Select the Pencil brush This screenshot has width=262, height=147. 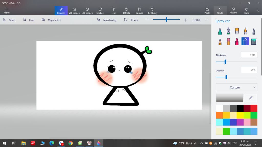(220, 41)
